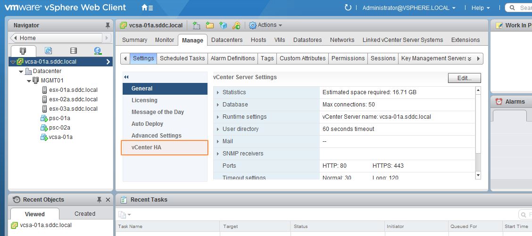
Task: Click Create new folder toolbar icon
Action: 210,25
